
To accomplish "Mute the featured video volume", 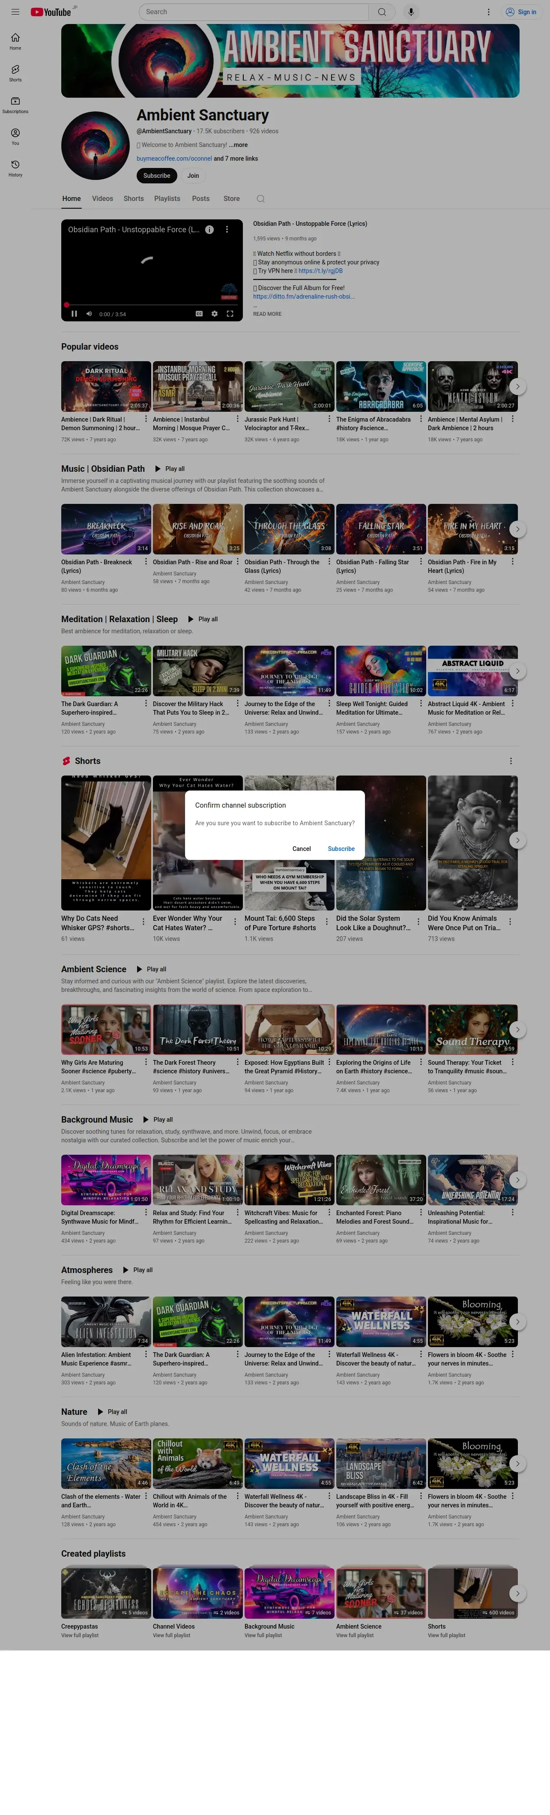I will coord(90,314).
